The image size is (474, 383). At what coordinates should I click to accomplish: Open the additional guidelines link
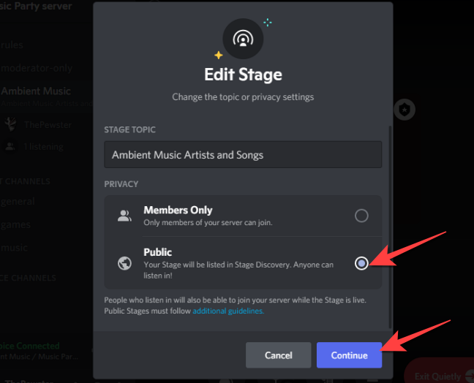click(228, 311)
